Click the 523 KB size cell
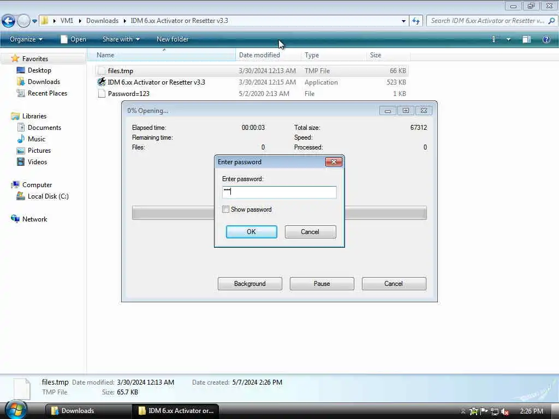559x419 pixels. 396,82
